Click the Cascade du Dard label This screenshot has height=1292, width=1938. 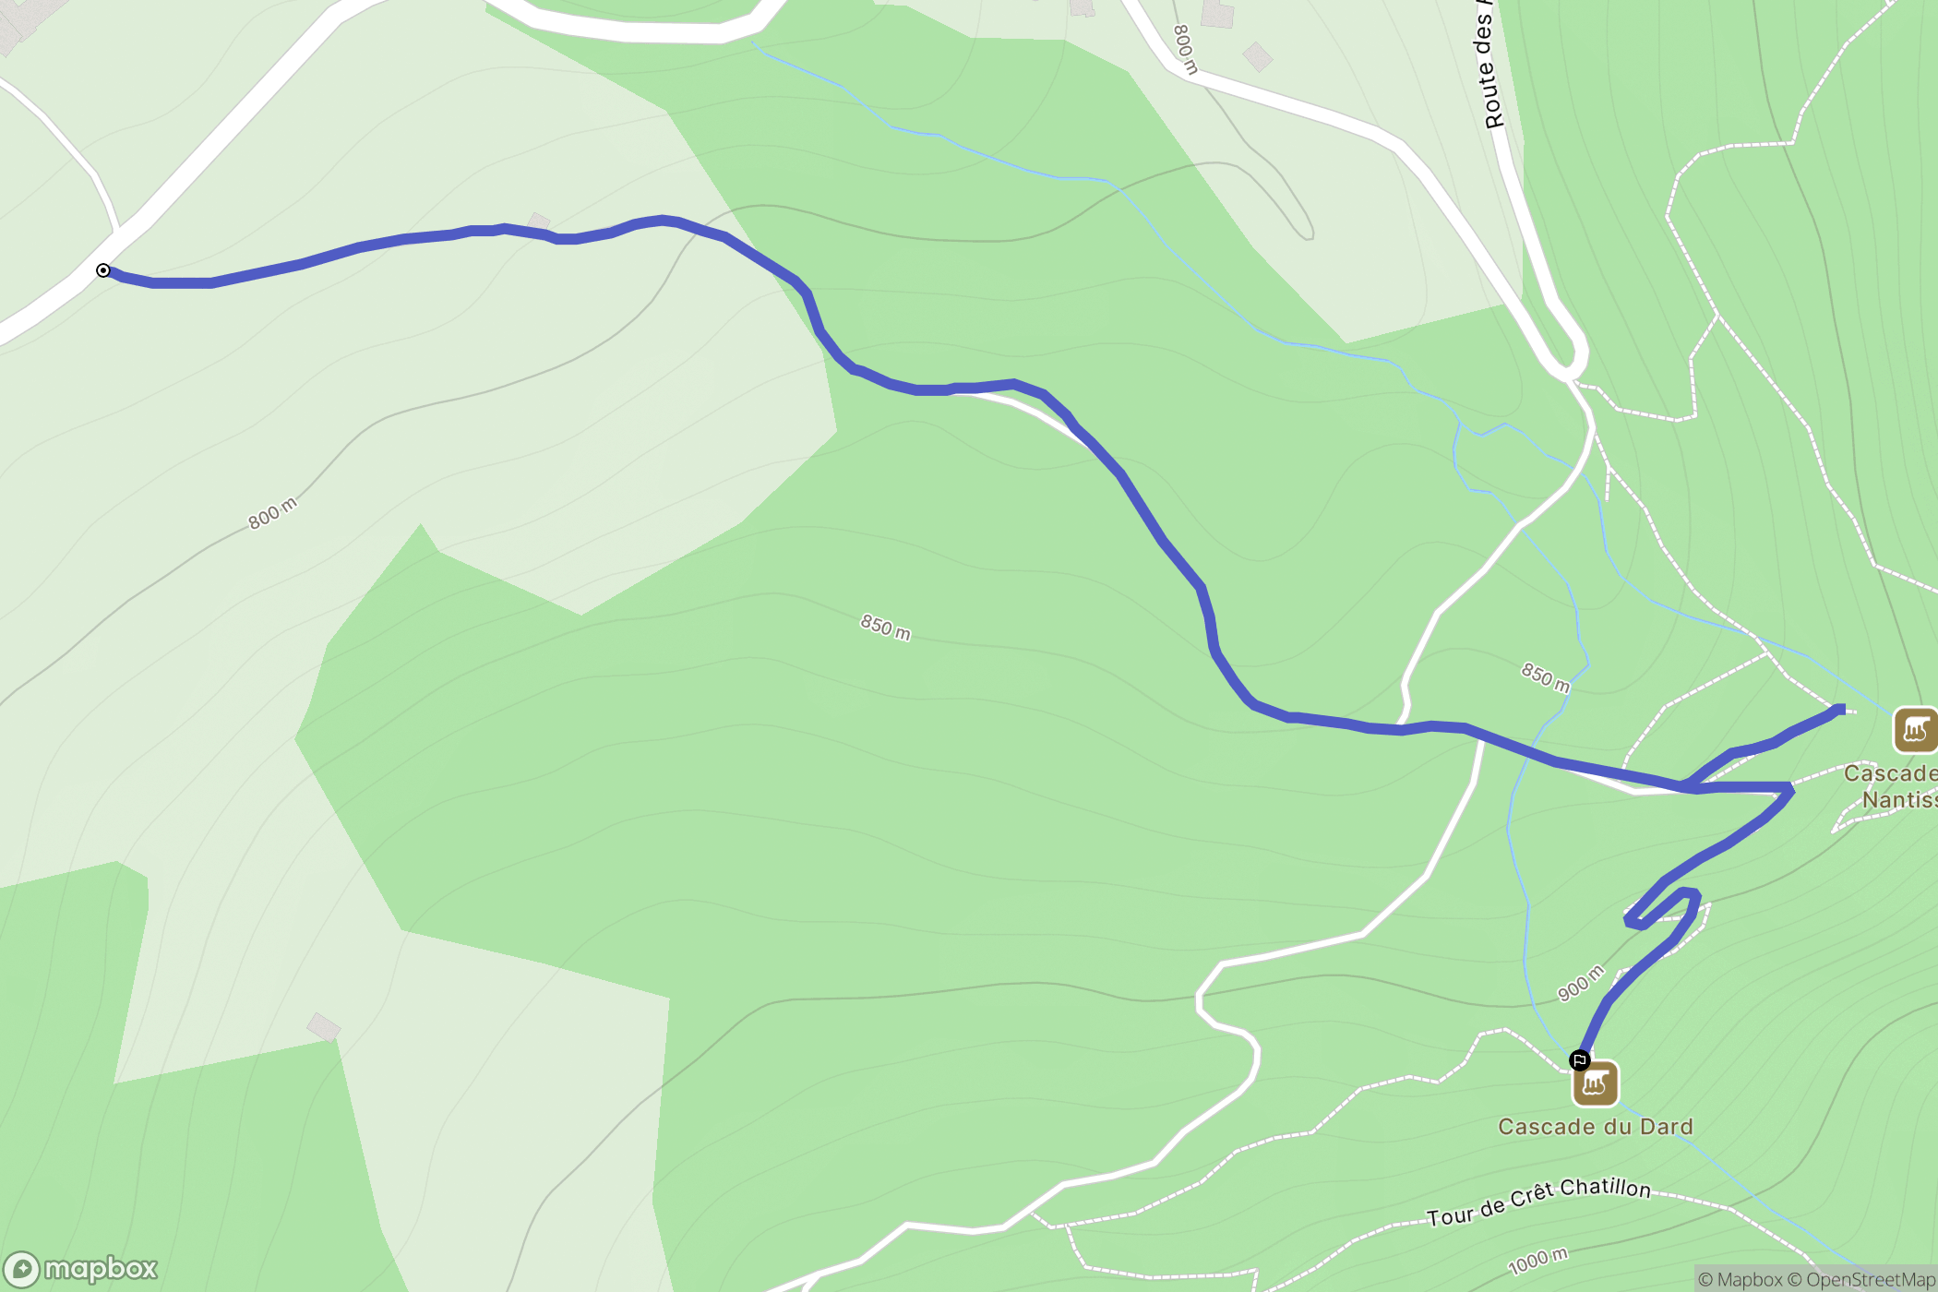point(1596,1127)
